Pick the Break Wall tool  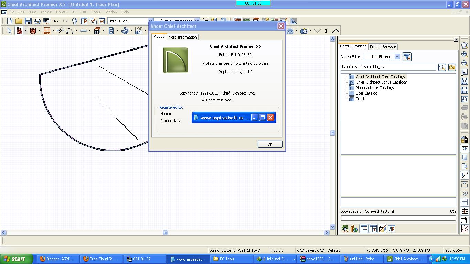tap(60, 31)
